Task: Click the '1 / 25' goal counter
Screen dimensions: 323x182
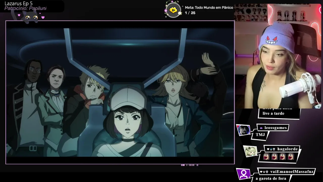Action: [190, 13]
